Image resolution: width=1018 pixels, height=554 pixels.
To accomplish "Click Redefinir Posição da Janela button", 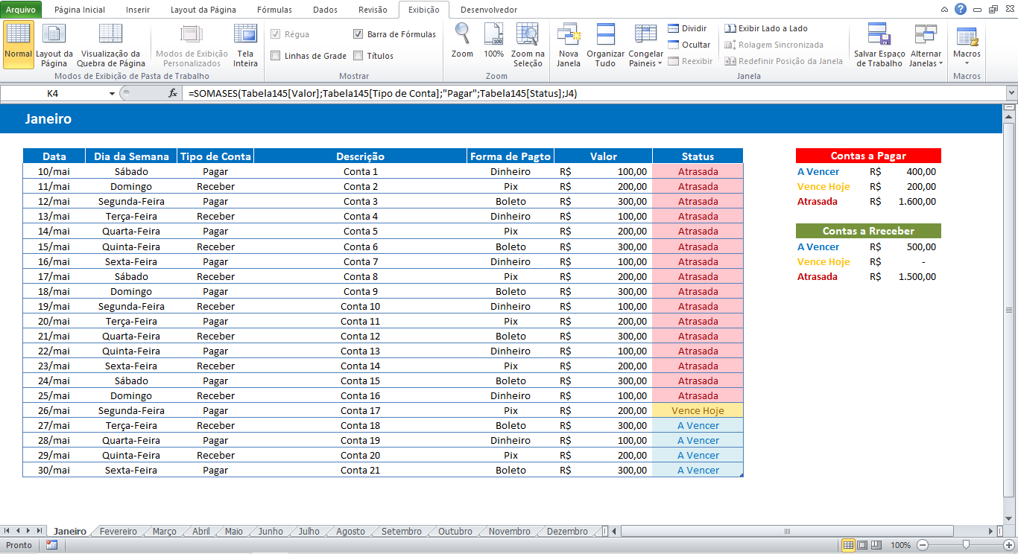I will [784, 61].
